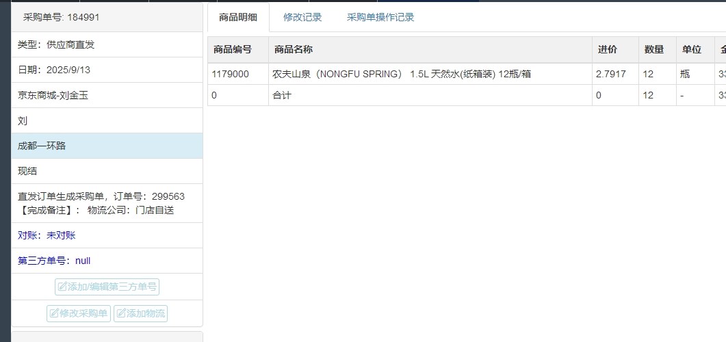Click the 采购单号: 184991 panel heading

click(x=62, y=17)
